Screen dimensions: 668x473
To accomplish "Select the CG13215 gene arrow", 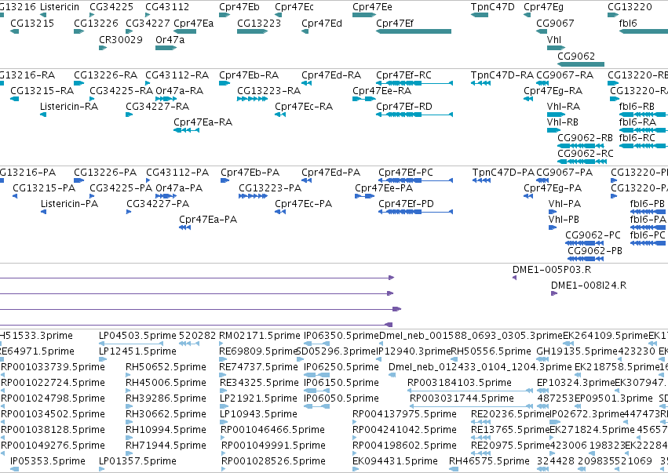I will click(14, 31).
